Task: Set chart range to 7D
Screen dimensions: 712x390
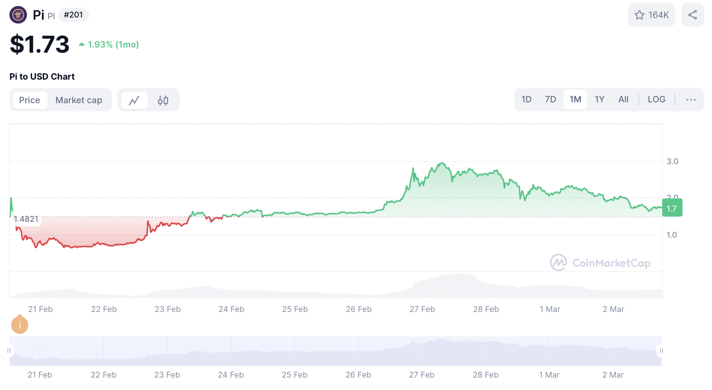Action: [550, 99]
